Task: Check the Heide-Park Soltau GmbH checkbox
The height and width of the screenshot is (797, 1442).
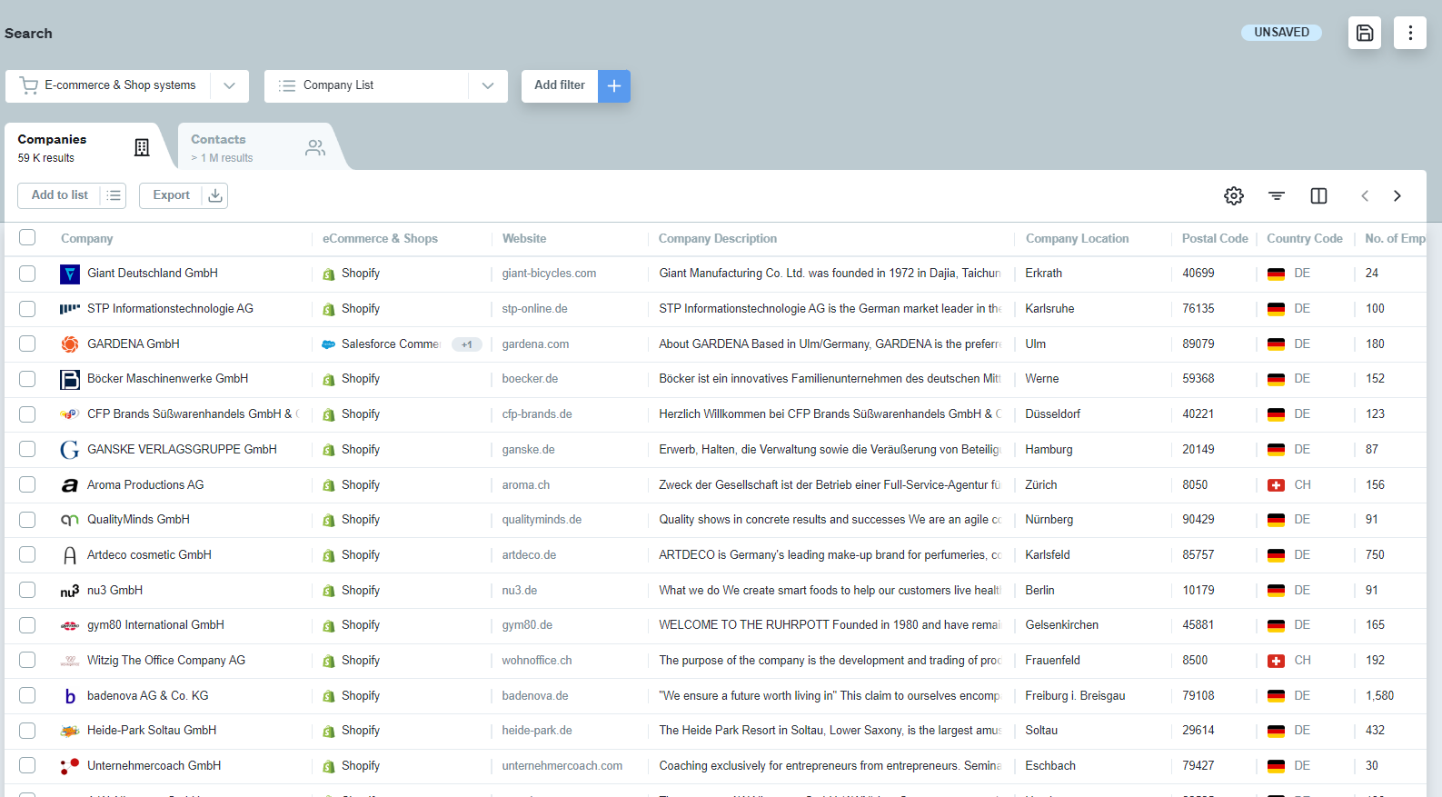Action: [27, 731]
